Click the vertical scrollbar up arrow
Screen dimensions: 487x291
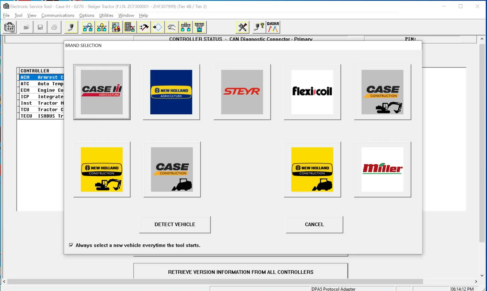coord(482,39)
